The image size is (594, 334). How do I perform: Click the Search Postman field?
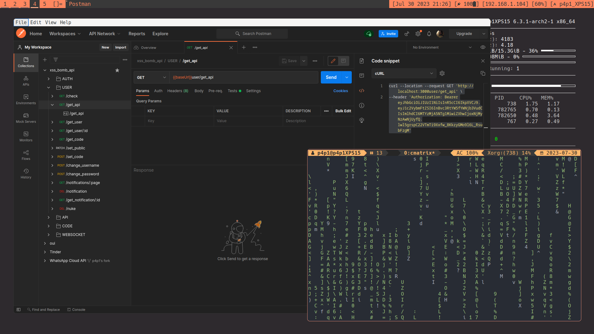[x=252, y=34]
